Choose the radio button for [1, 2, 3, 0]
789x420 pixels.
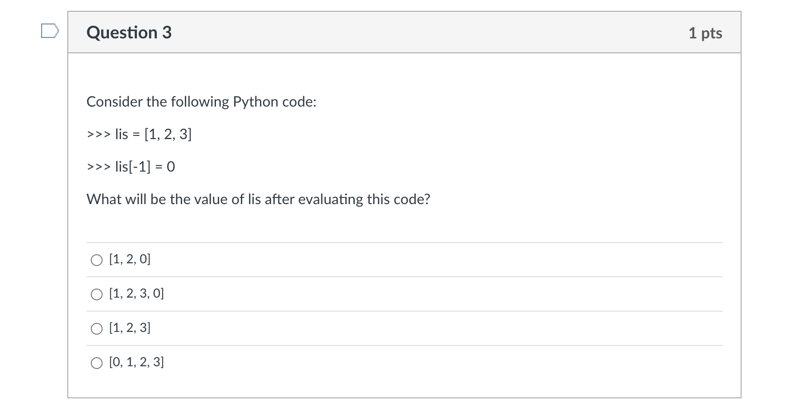pyautogui.click(x=97, y=294)
